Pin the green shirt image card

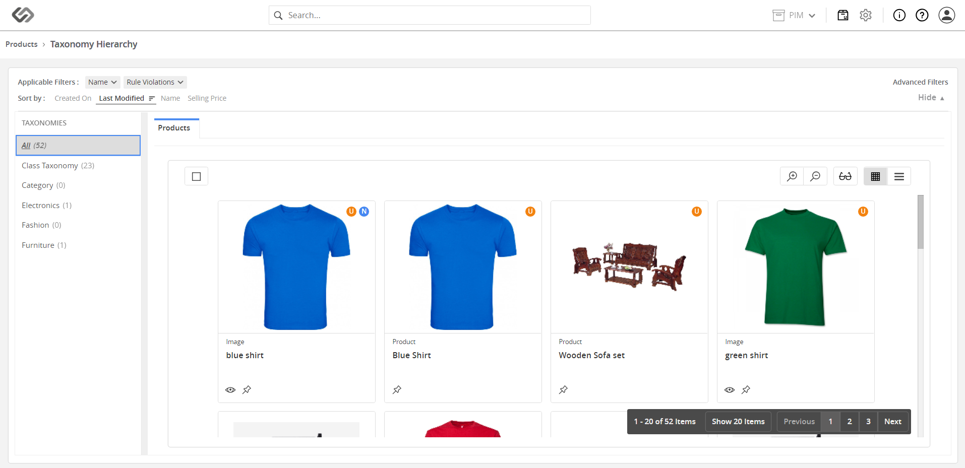click(x=746, y=390)
